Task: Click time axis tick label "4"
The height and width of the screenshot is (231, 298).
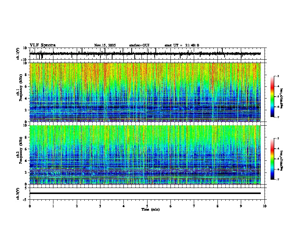Action: pos(123,206)
